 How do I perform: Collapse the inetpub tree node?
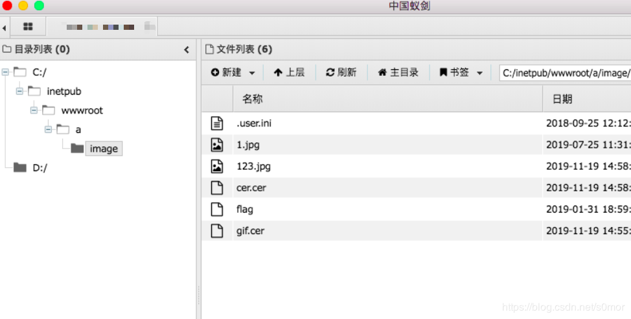[19, 91]
